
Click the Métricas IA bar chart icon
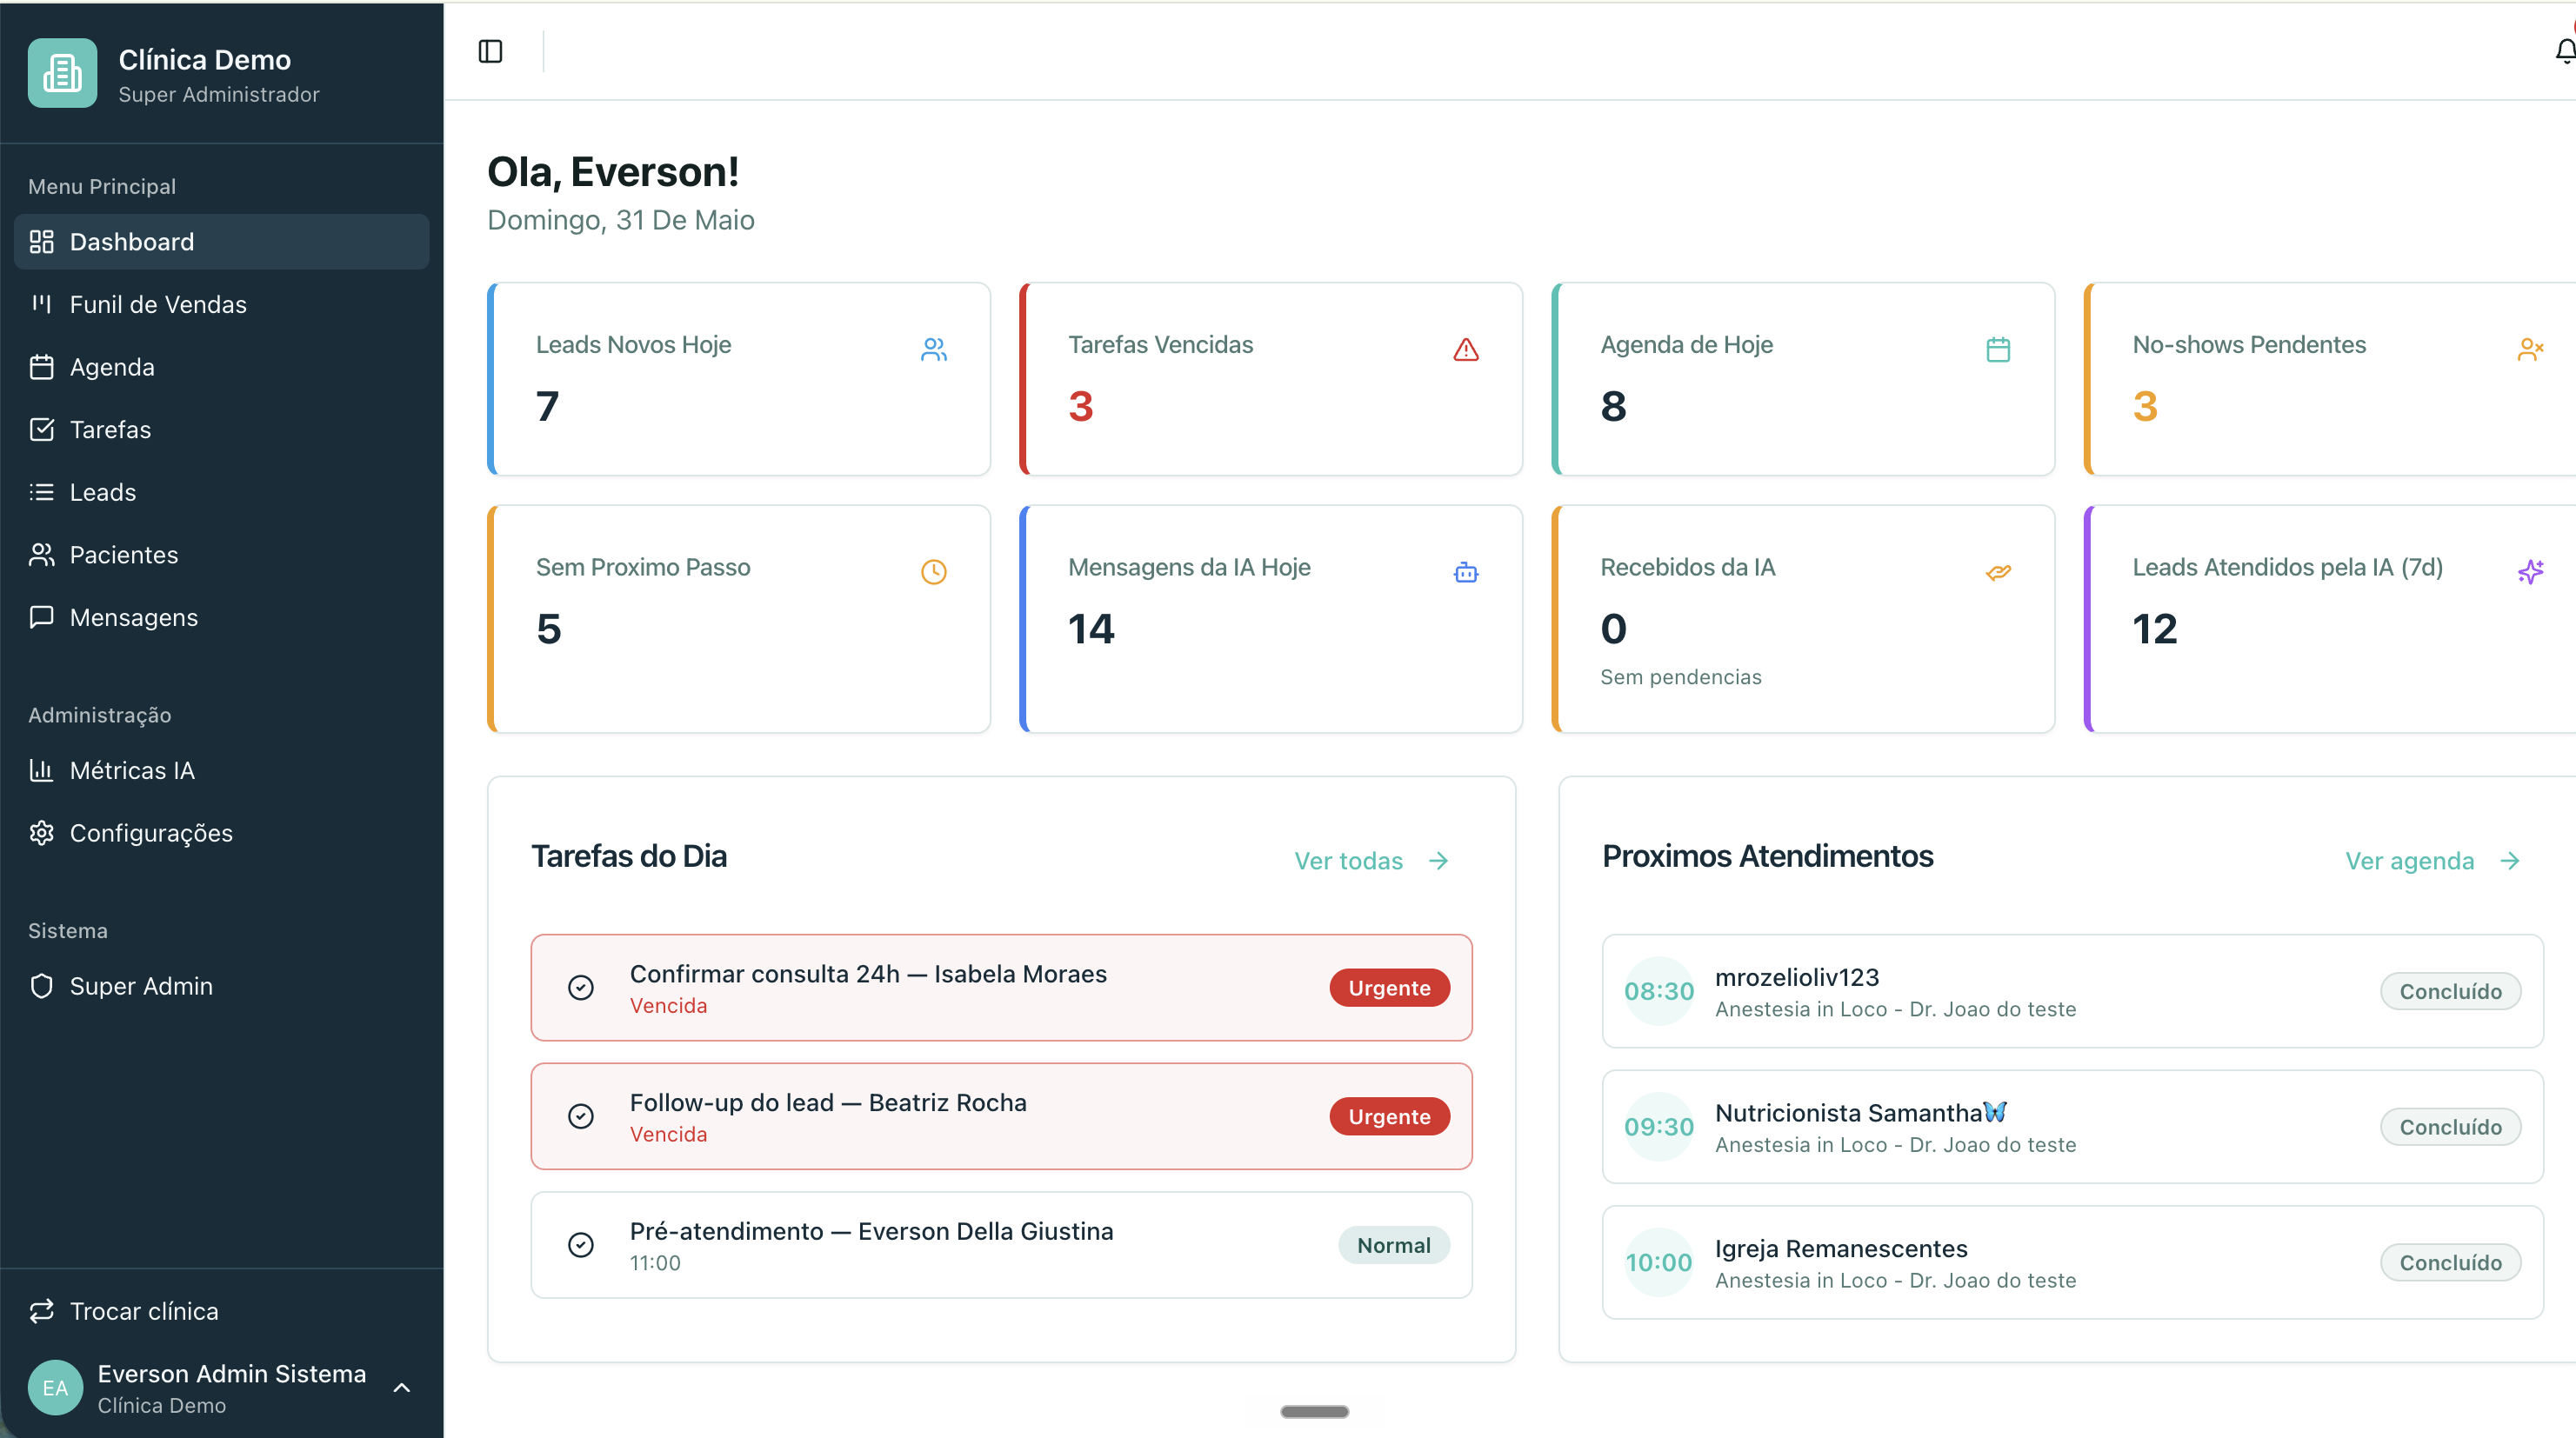41,770
